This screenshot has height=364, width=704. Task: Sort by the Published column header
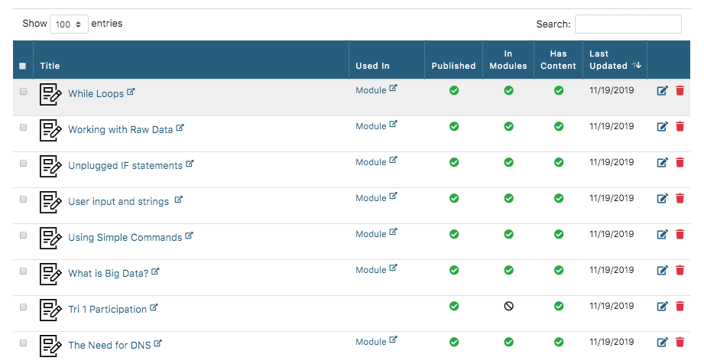pos(453,66)
